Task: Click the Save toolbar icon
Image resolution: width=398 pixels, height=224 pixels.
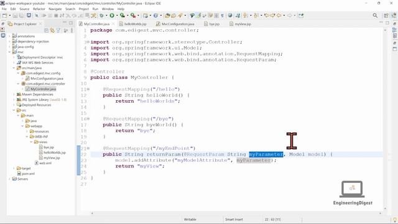Action: click(x=15, y=16)
